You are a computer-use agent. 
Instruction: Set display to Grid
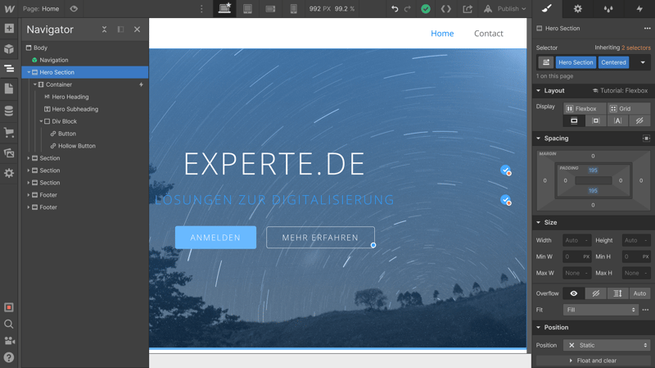point(629,108)
